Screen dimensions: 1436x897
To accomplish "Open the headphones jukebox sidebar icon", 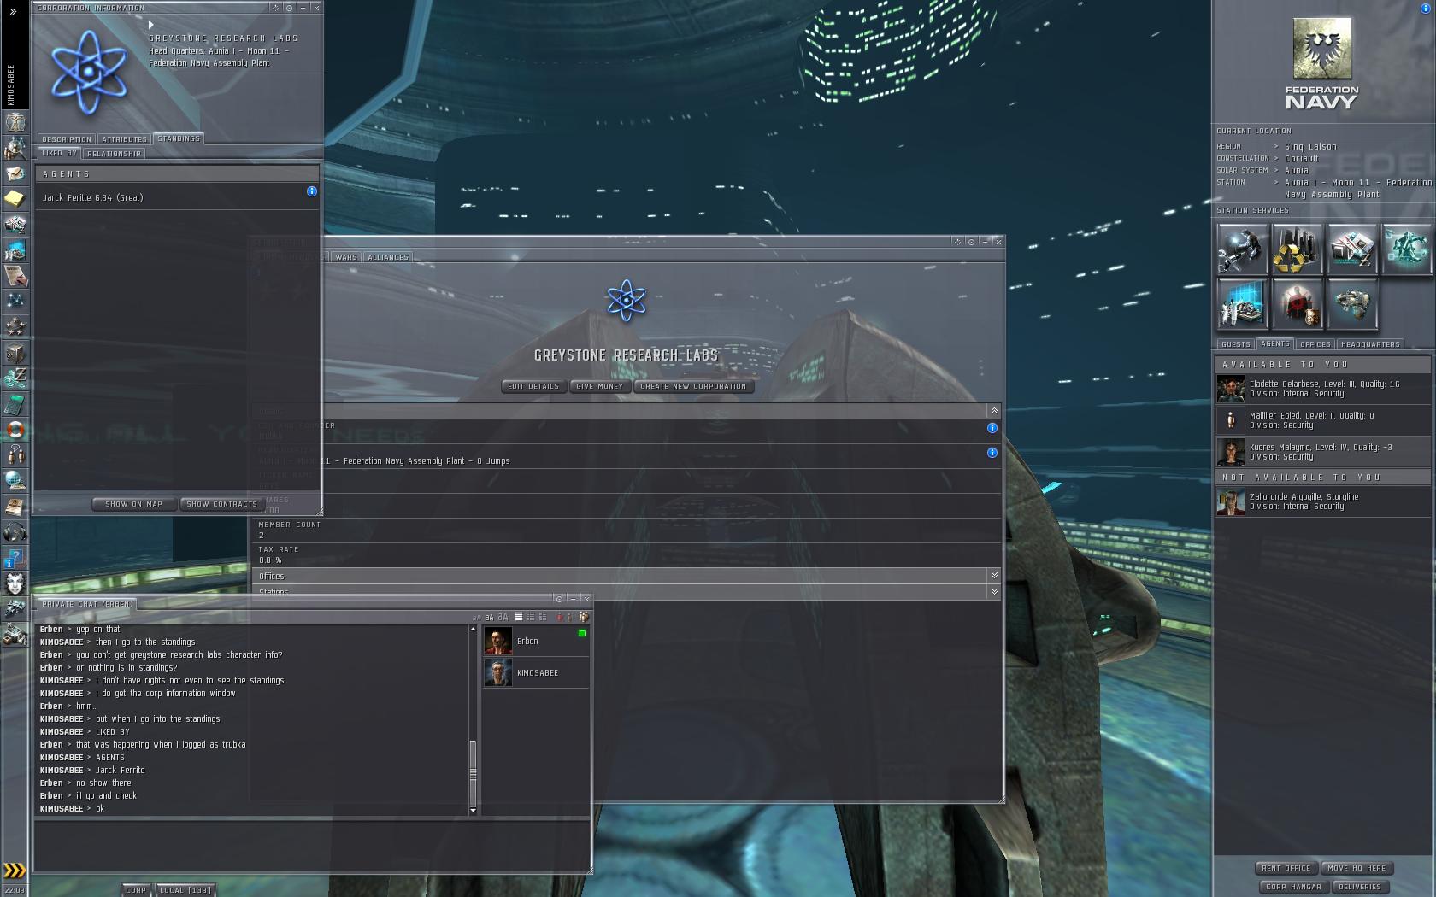I will click(x=15, y=532).
